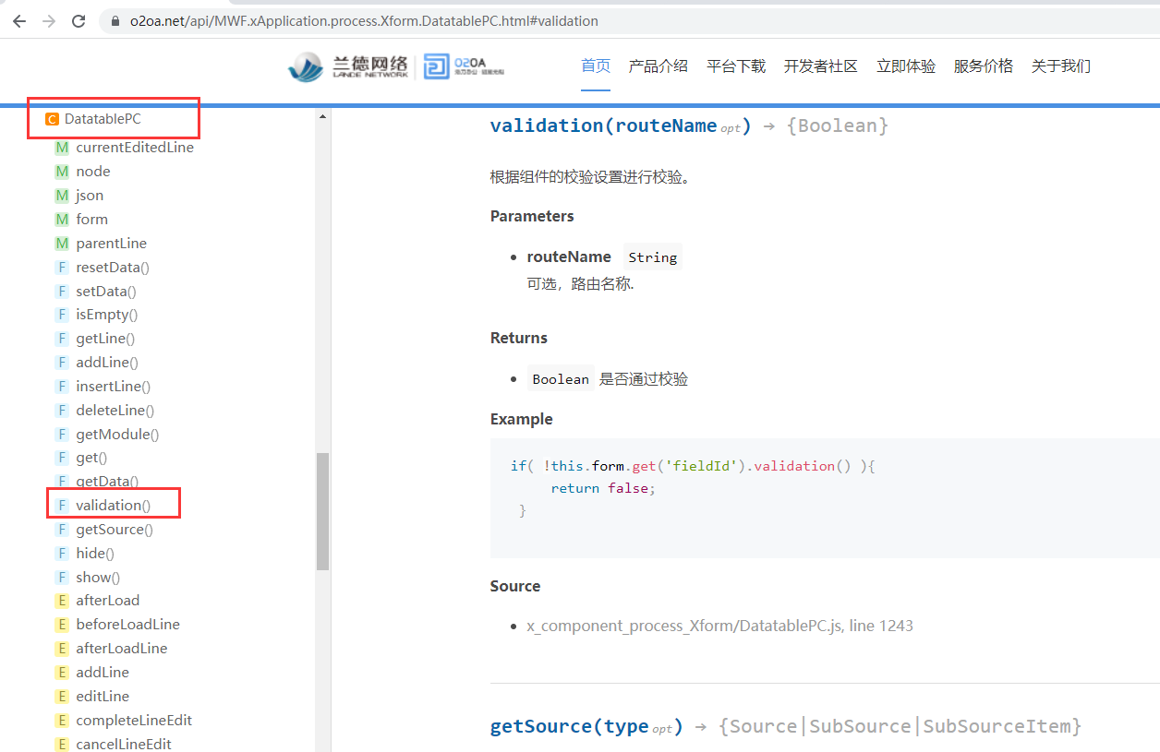Viewport: 1160px width, 752px height.
Task: Click F icon next to show()
Action: 62,578
